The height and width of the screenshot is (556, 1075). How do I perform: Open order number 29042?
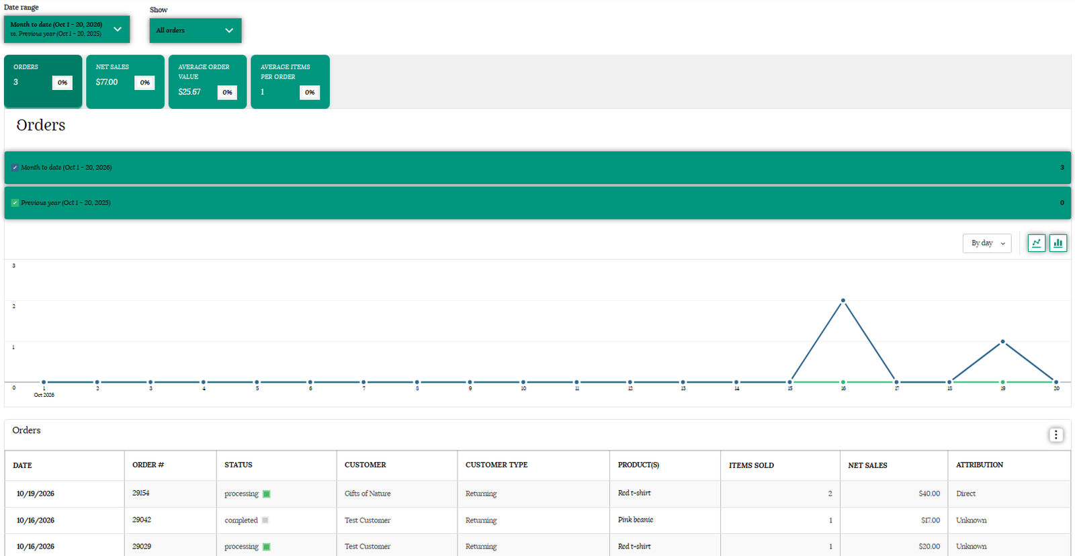pos(142,520)
